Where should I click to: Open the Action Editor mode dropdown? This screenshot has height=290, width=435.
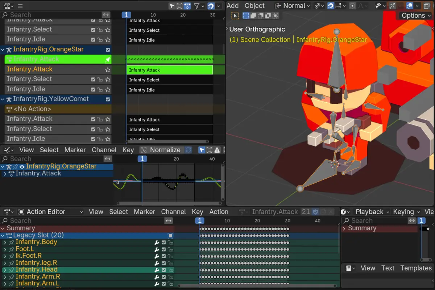click(x=50, y=212)
